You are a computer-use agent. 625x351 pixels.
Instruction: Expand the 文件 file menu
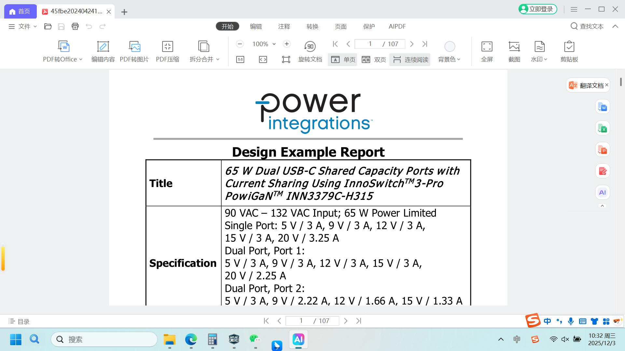(x=23, y=26)
